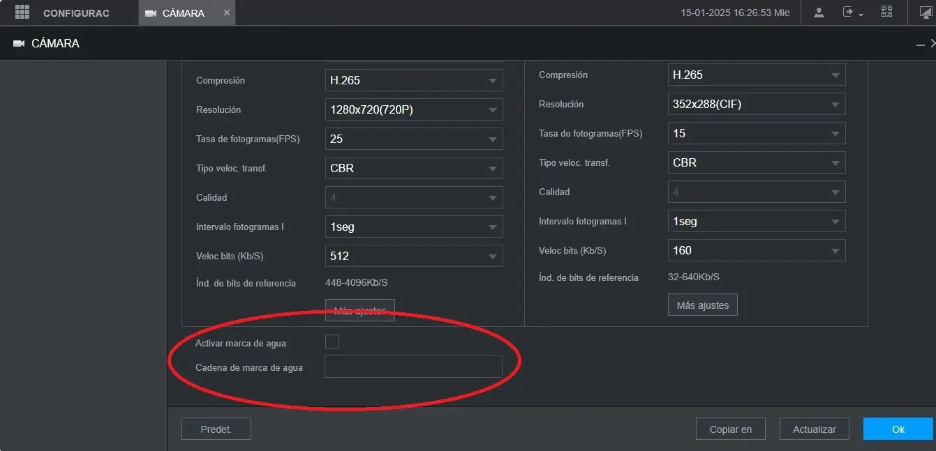936x451 pixels.
Task: Switch to the CONFIGURAC tab
Action: click(76, 13)
